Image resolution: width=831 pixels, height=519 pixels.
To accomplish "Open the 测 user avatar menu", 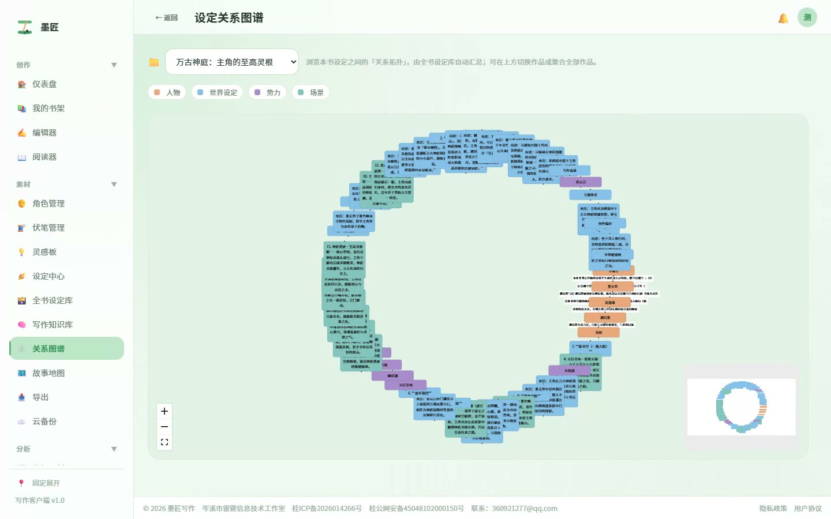I will point(807,17).
